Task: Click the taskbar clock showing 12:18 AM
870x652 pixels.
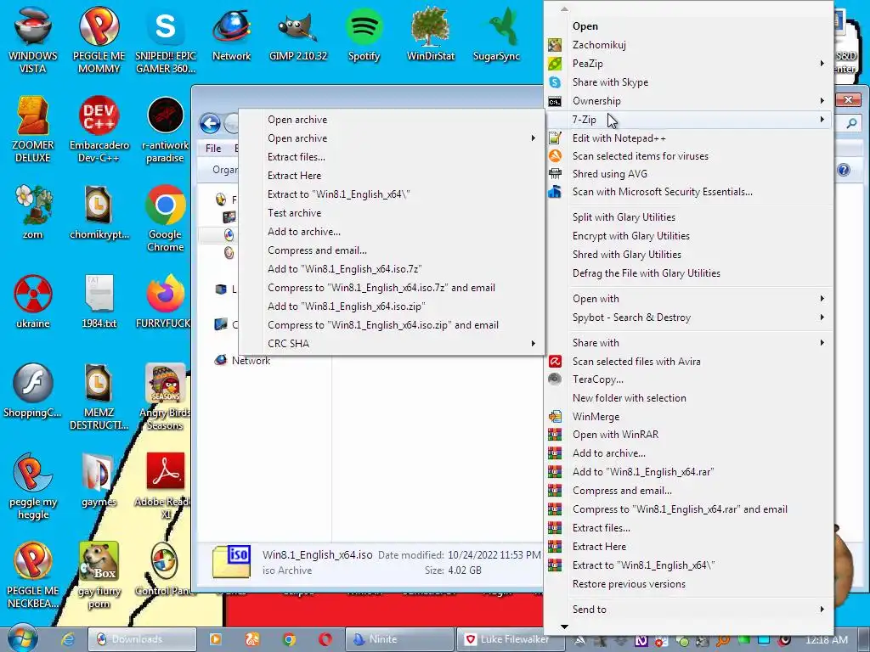Action: pos(826,640)
